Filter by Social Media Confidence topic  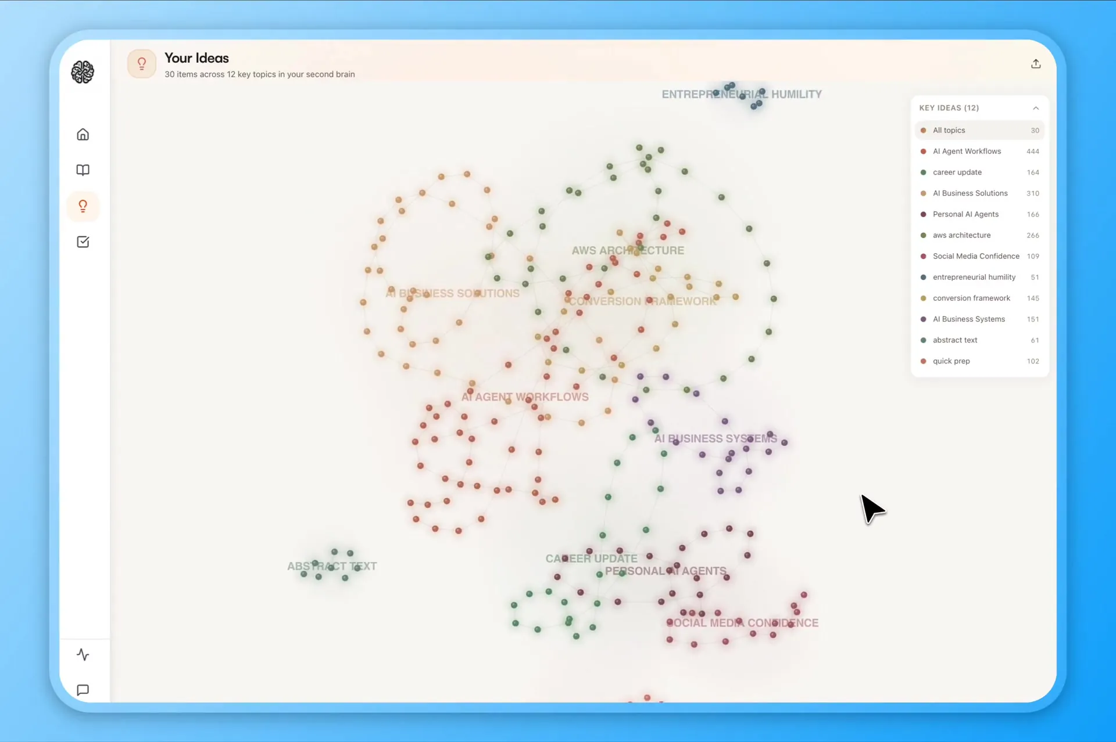[975, 256]
